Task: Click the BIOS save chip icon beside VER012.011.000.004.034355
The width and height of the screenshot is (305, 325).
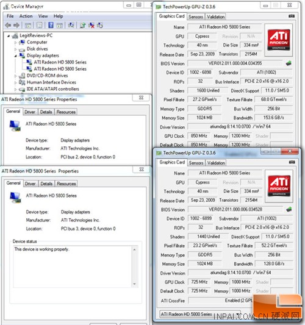Action: (289, 63)
